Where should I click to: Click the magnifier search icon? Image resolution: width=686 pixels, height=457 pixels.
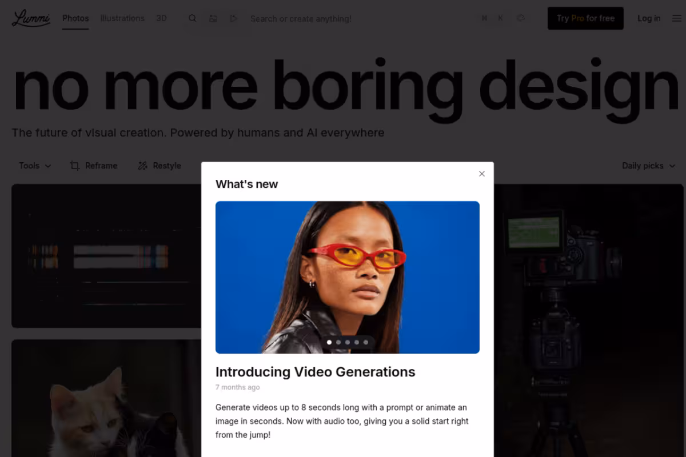(x=193, y=18)
